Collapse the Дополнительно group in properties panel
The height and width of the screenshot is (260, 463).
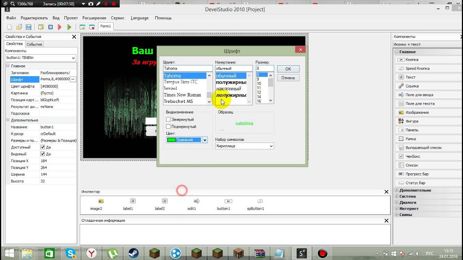tap(8, 120)
